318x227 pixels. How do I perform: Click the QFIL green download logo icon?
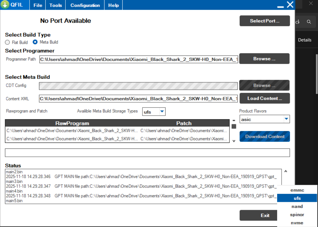point(5,5)
